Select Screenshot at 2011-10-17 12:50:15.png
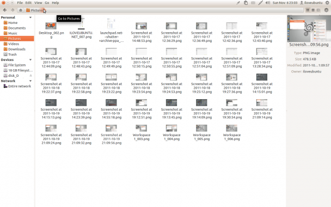Viewport: 331px width, 207px height. [142, 58]
